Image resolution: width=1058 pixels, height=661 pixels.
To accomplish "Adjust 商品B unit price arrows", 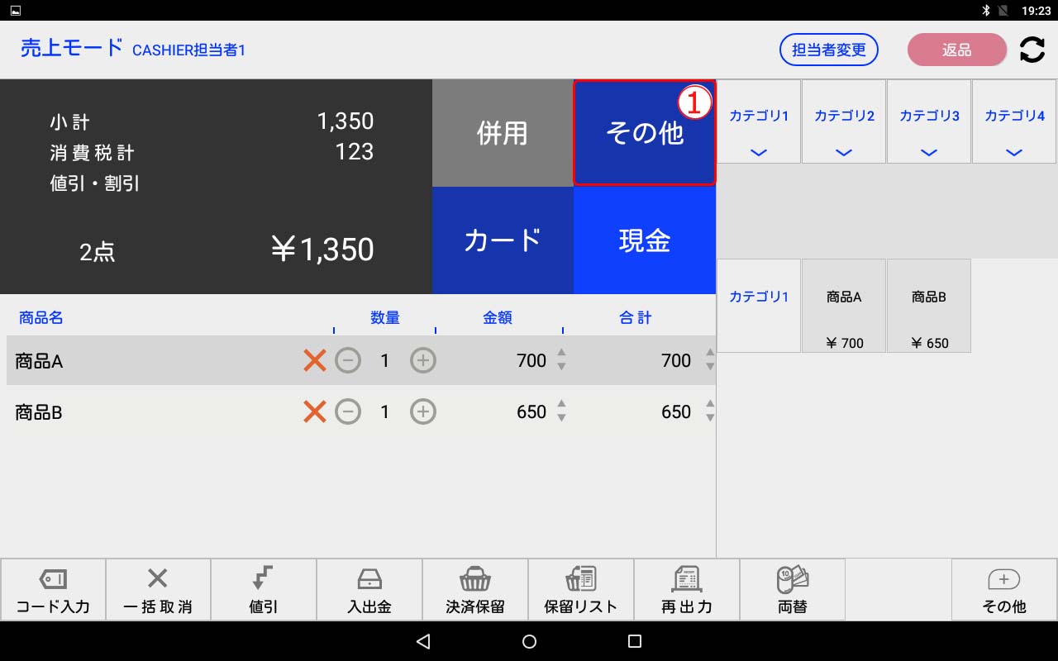I will pos(561,411).
